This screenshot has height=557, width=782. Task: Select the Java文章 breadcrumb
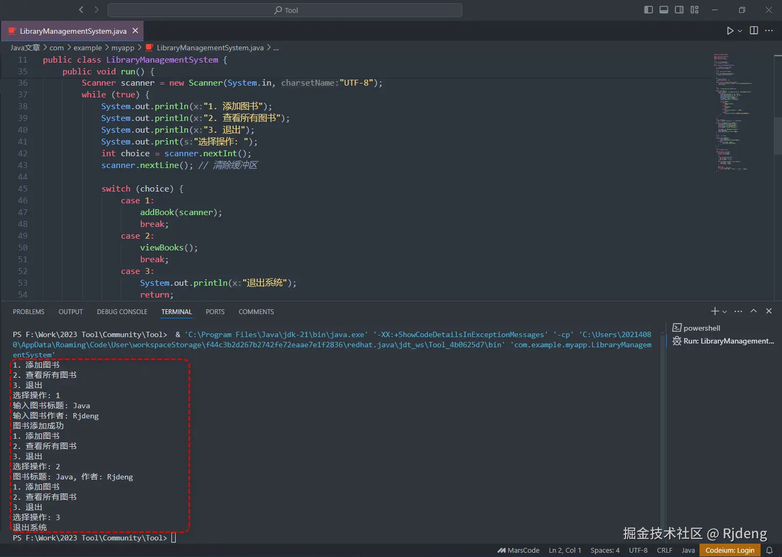tap(25, 48)
